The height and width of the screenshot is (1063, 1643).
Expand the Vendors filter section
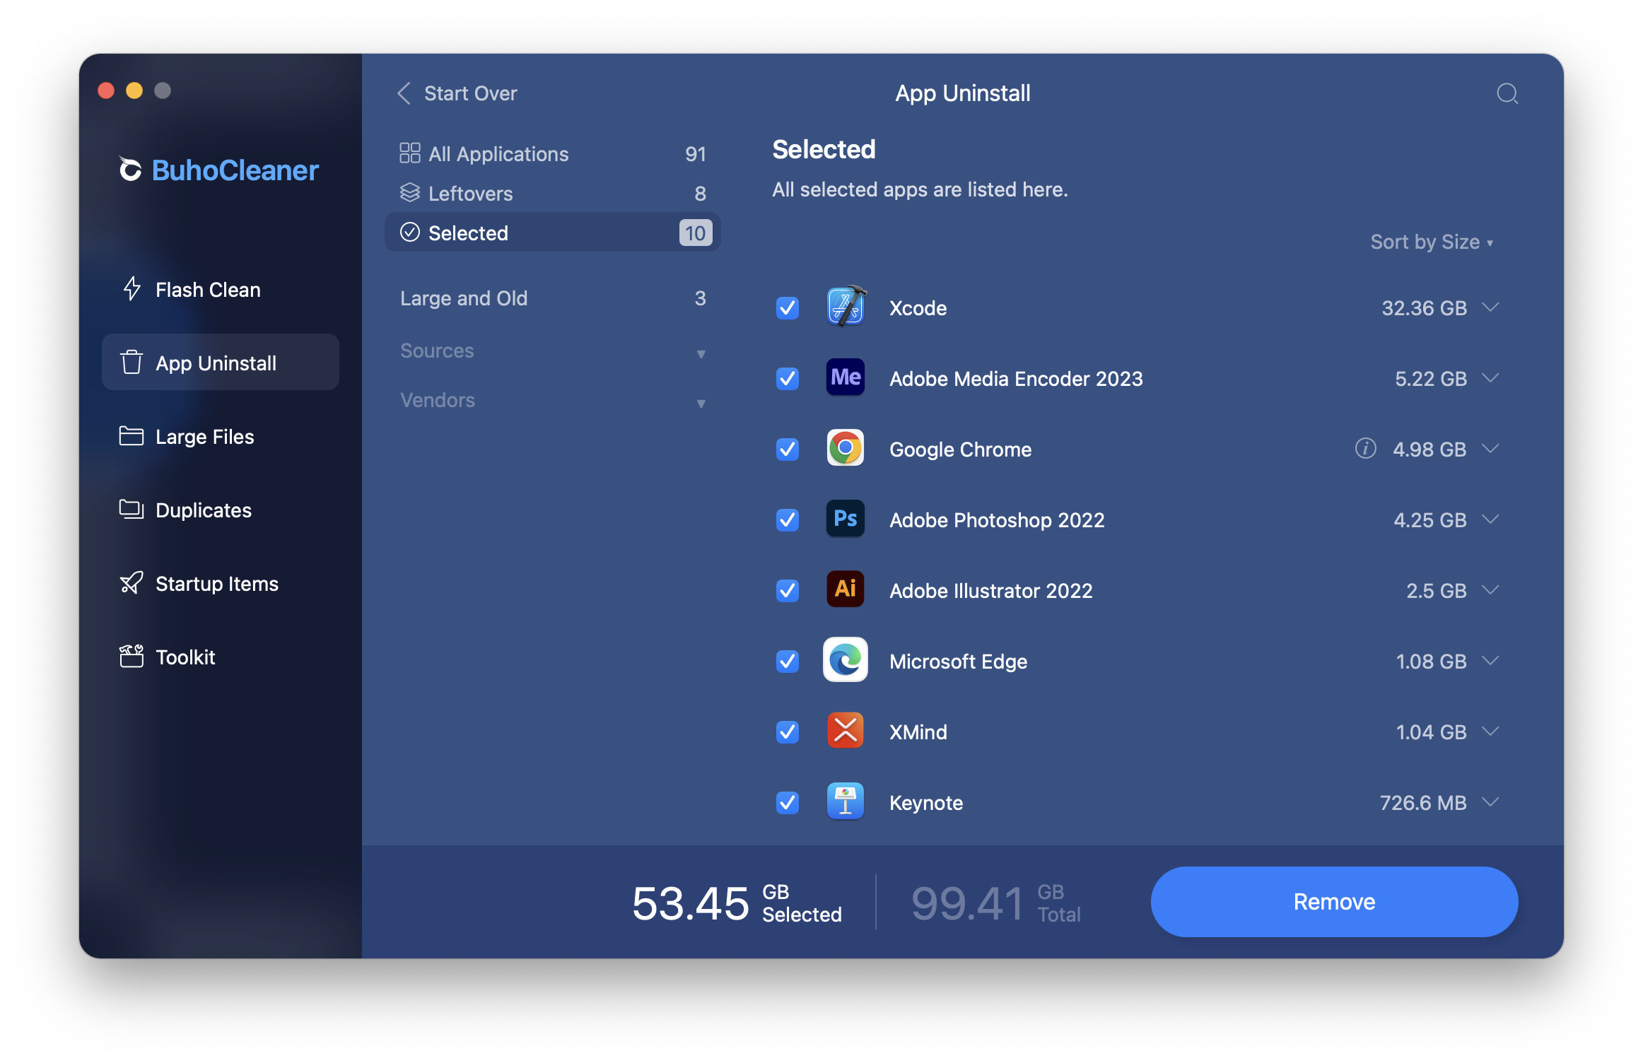point(552,401)
